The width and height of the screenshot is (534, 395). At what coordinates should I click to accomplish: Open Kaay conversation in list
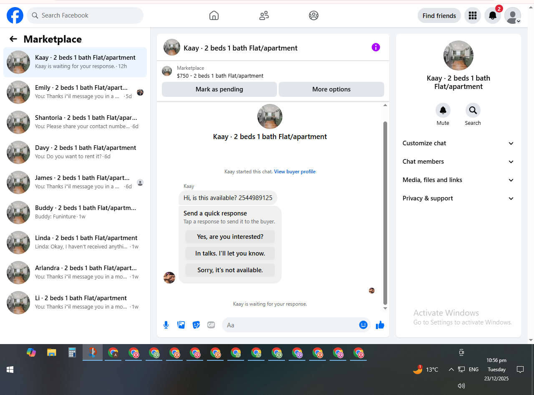pos(75,62)
